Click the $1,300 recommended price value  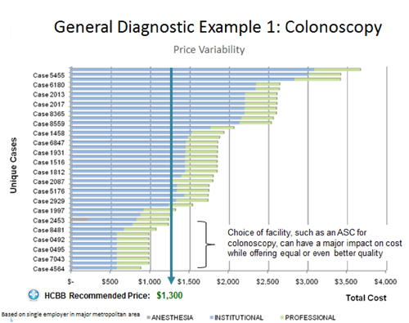[x=169, y=295]
